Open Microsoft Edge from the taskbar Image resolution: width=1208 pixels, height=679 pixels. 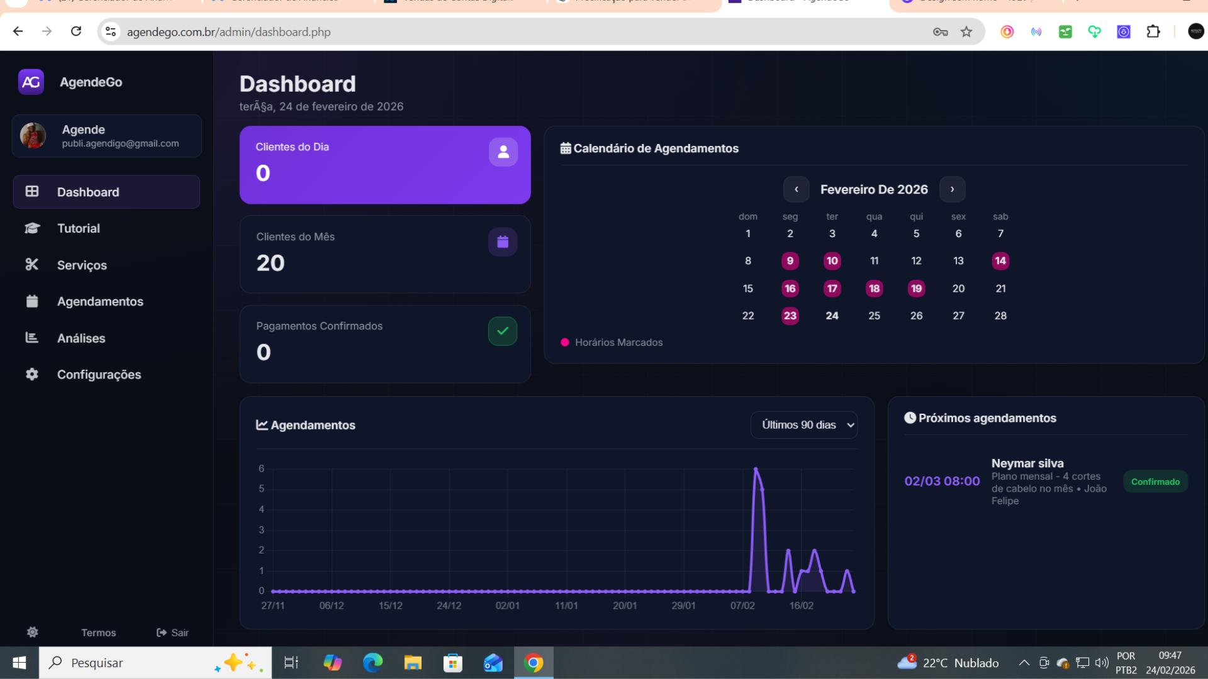pyautogui.click(x=372, y=663)
